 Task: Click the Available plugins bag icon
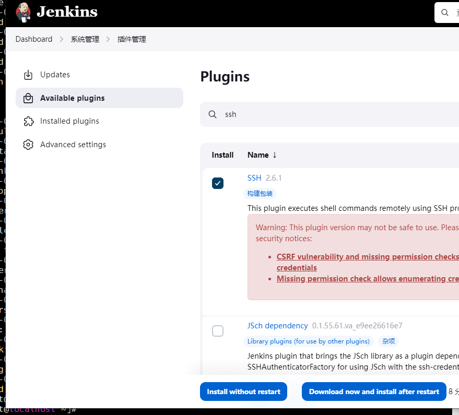tap(28, 98)
